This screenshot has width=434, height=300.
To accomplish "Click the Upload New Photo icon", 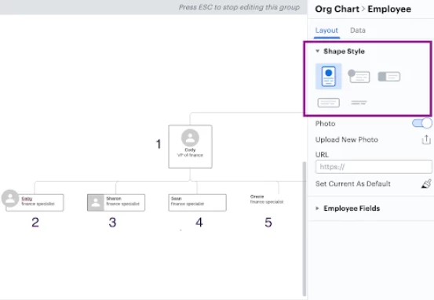I will coord(426,139).
